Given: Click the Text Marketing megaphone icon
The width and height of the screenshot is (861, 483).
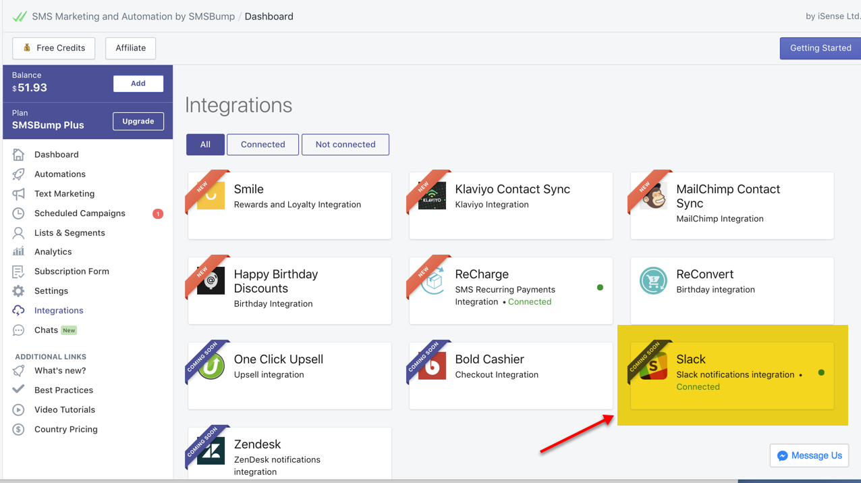Looking at the screenshot, I should pyautogui.click(x=18, y=194).
